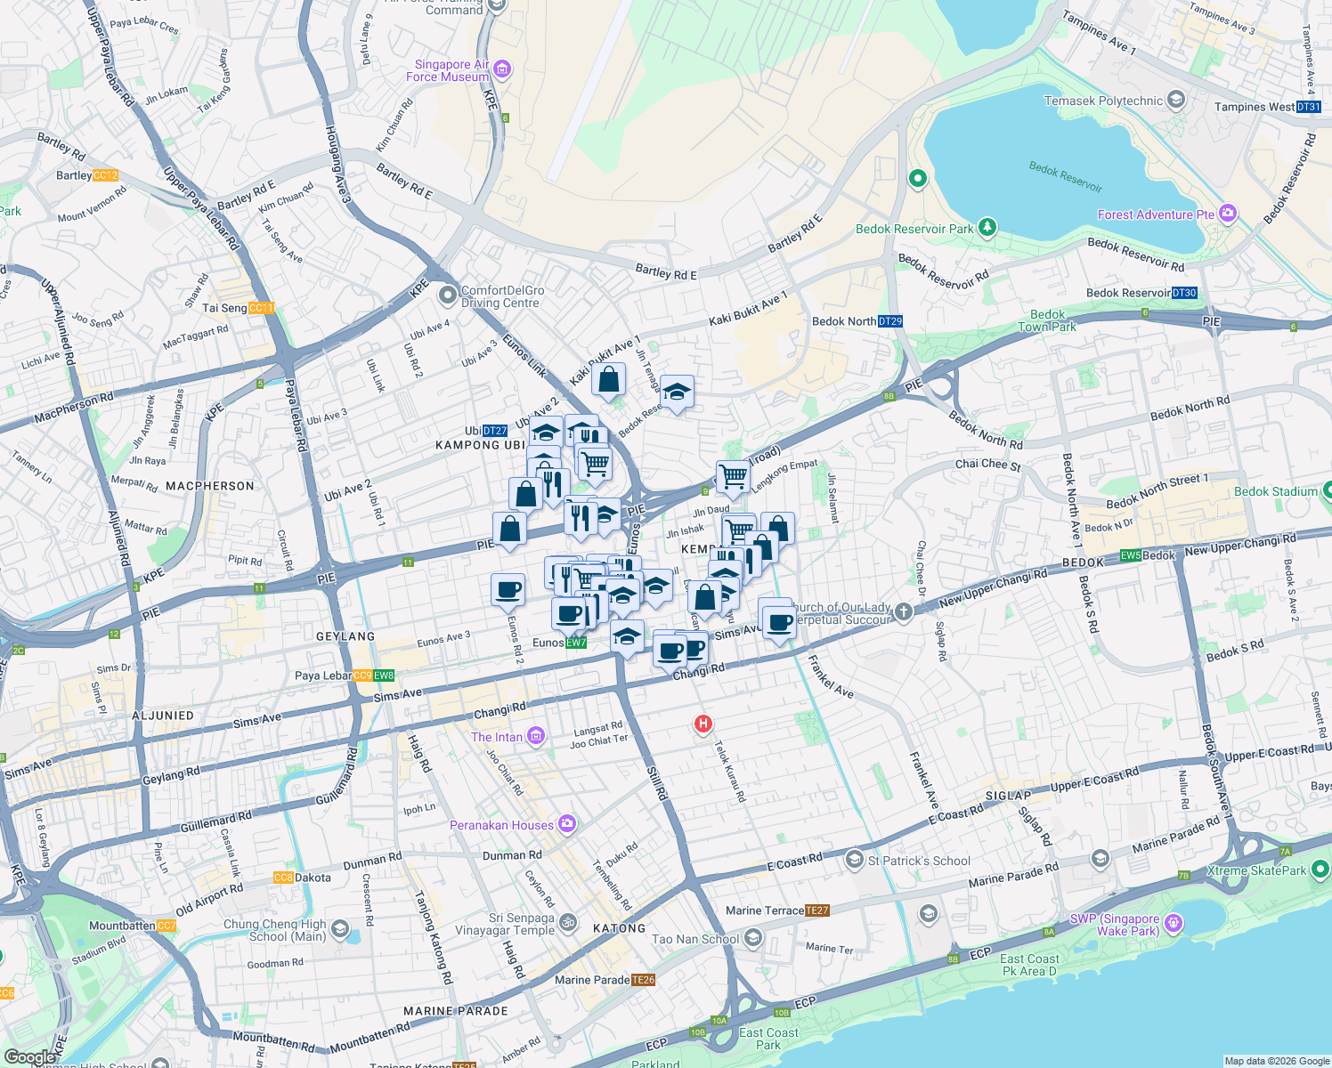Click the Google logo
The width and height of the screenshot is (1332, 1068).
coord(30,1057)
